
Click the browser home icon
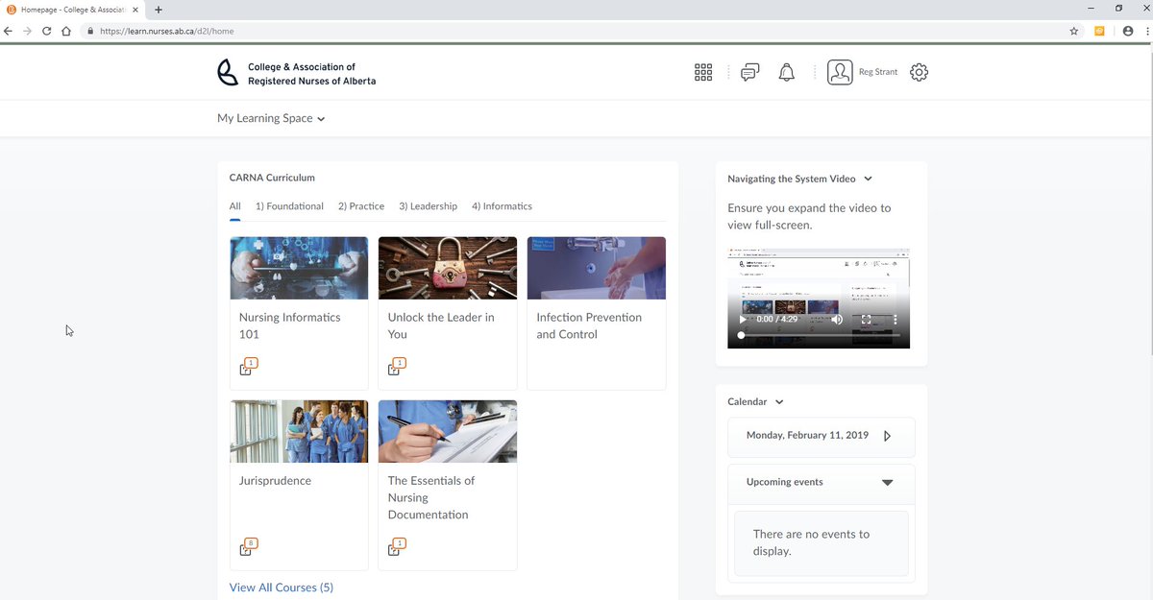[66, 31]
